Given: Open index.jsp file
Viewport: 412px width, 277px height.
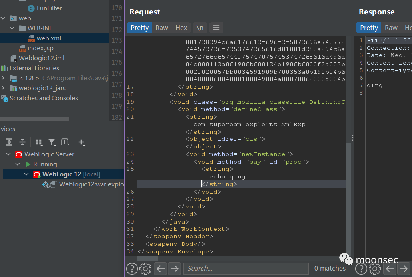Looking at the screenshot, I should [x=40, y=48].
